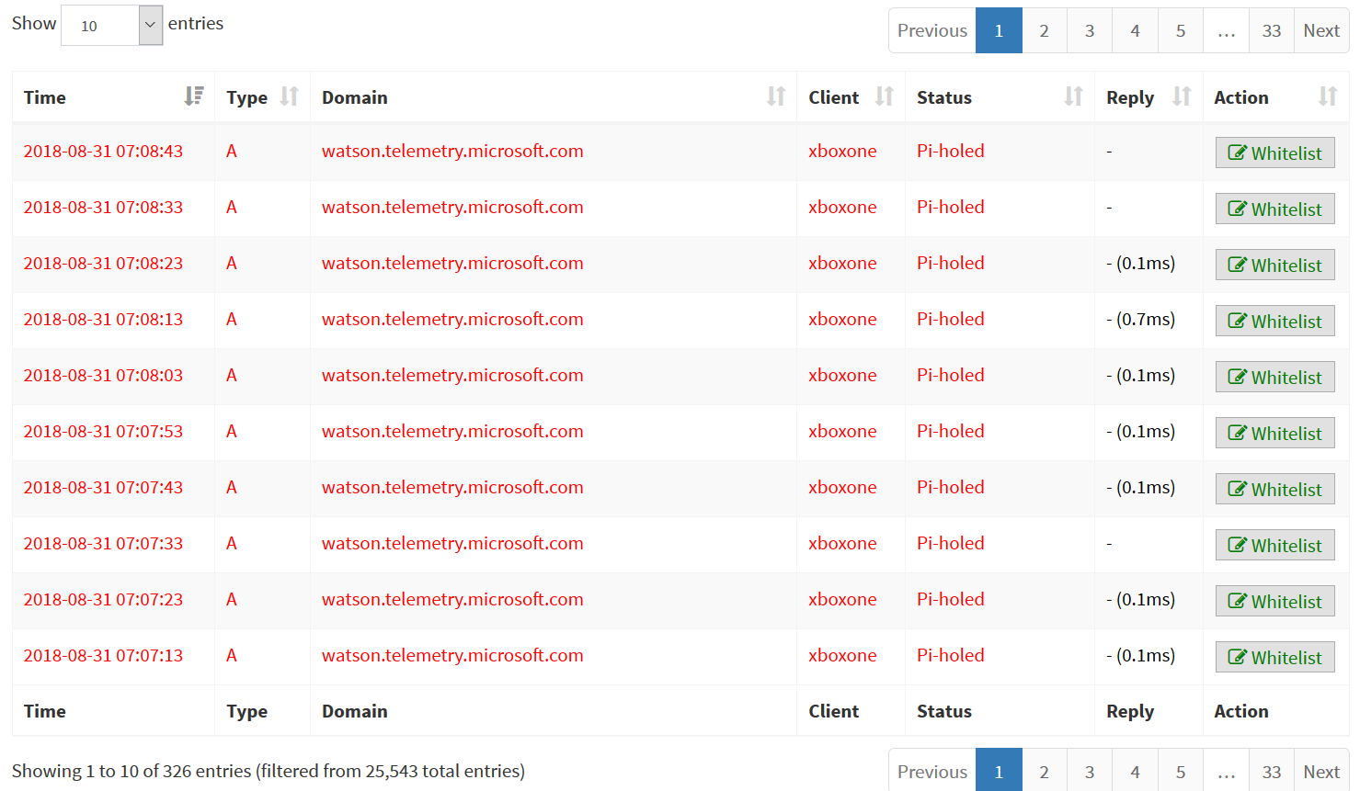Screen dimensions: 1360x791
Task: Click Next in the bottom pagination
Action: point(1320,772)
